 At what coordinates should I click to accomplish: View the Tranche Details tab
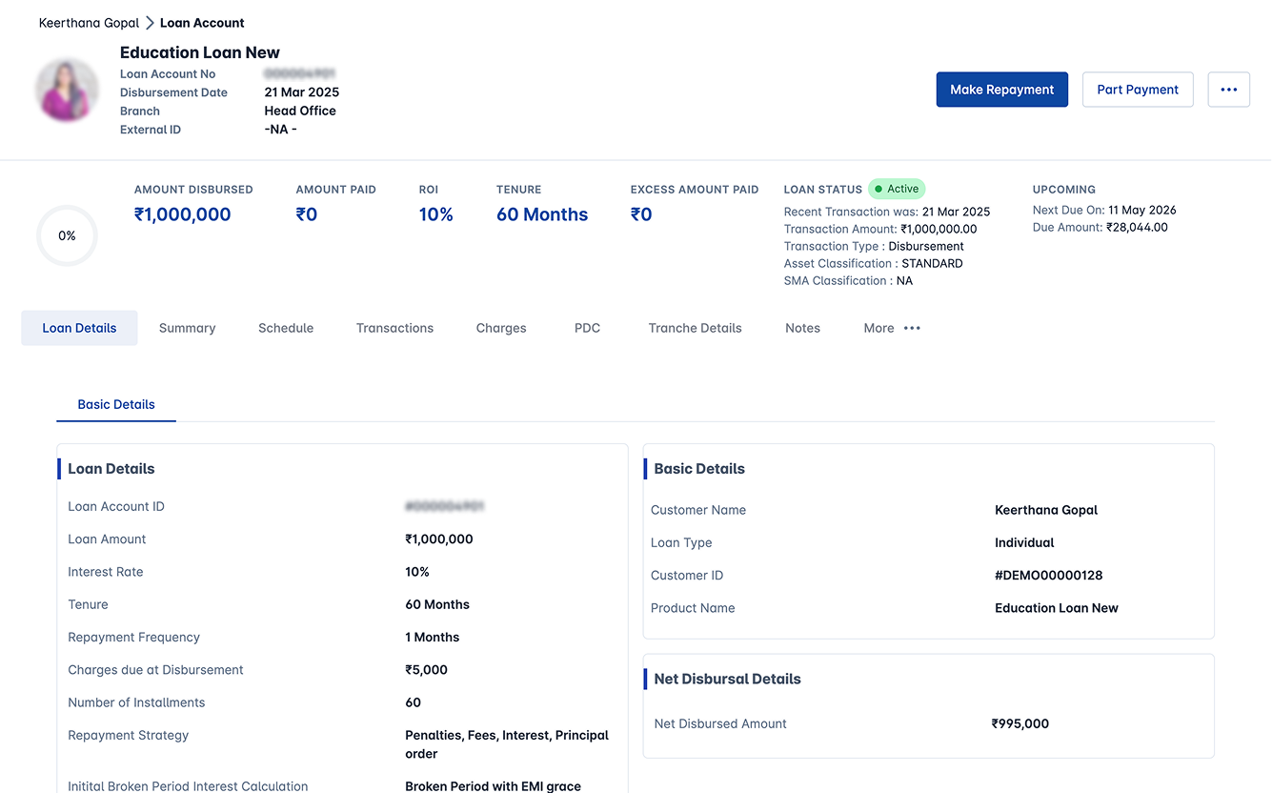pyautogui.click(x=695, y=328)
